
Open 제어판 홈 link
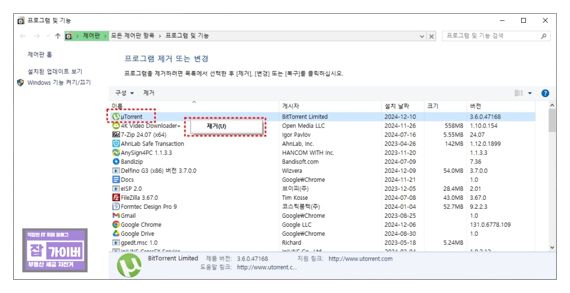tap(40, 55)
